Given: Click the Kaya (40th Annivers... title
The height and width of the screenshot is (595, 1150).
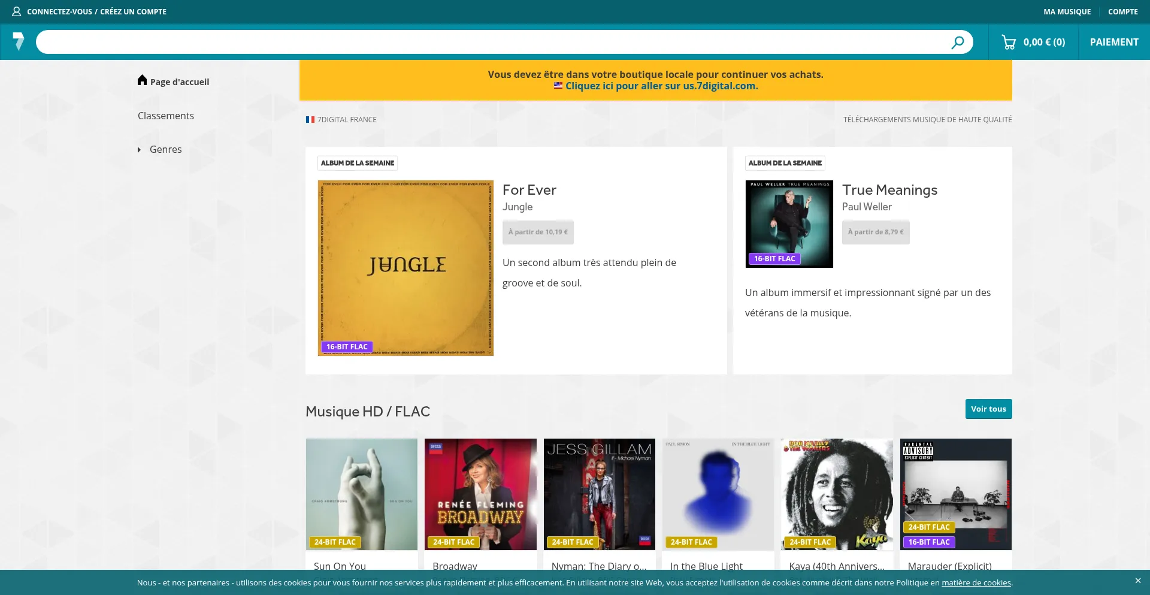Looking at the screenshot, I should coord(837,566).
